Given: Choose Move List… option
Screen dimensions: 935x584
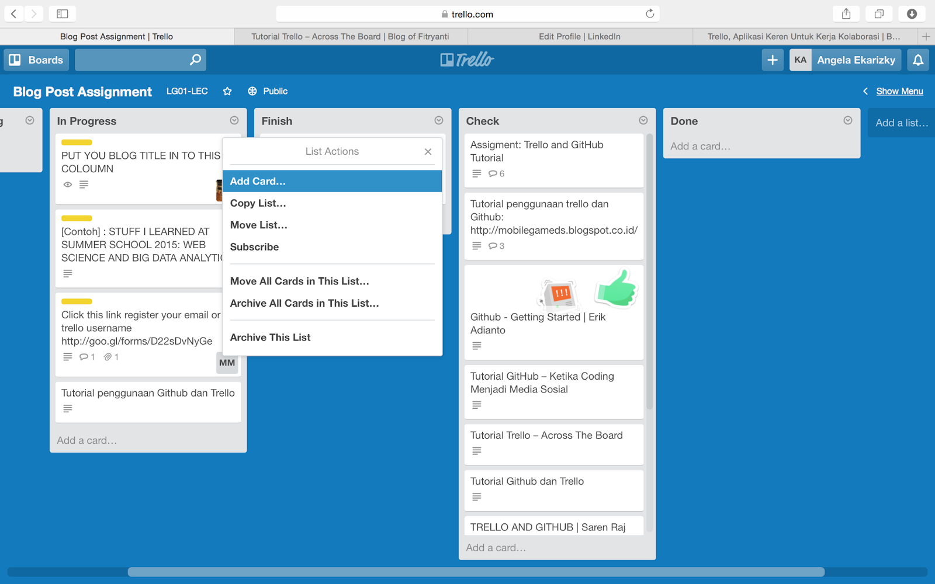Looking at the screenshot, I should (x=332, y=225).
